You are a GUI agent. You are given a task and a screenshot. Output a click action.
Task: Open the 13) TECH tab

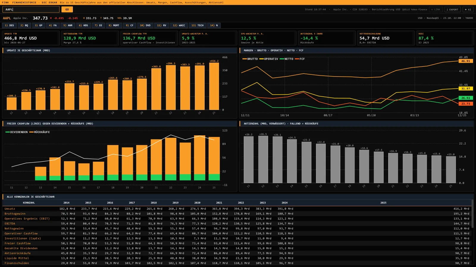click(198, 26)
